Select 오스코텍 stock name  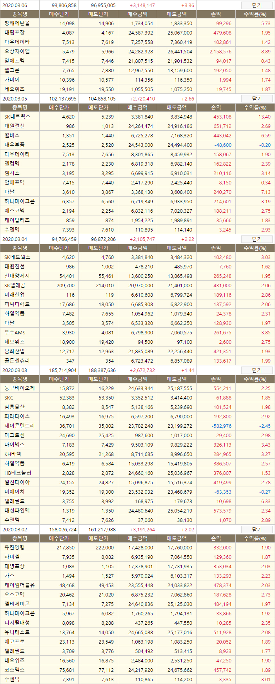coord(15,595)
